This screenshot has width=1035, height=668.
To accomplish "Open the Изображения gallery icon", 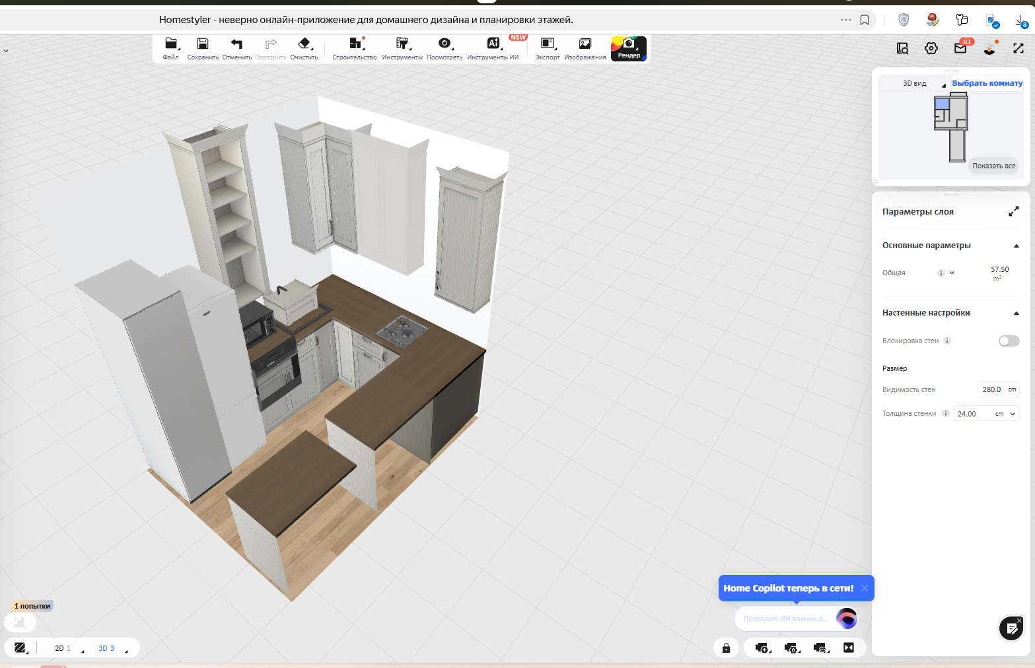I will pyautogui.click(x=585, y=44).
